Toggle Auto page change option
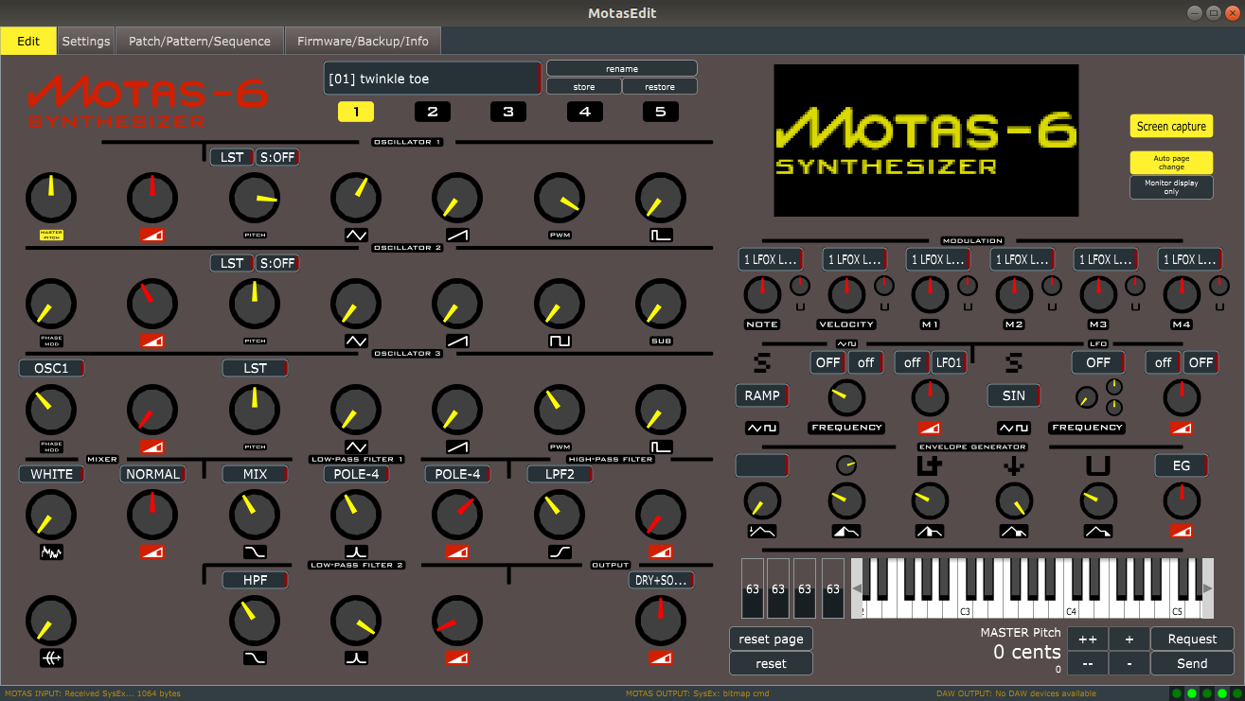Viewport: 1245px width, 701px height. (x=1171, y=163)
